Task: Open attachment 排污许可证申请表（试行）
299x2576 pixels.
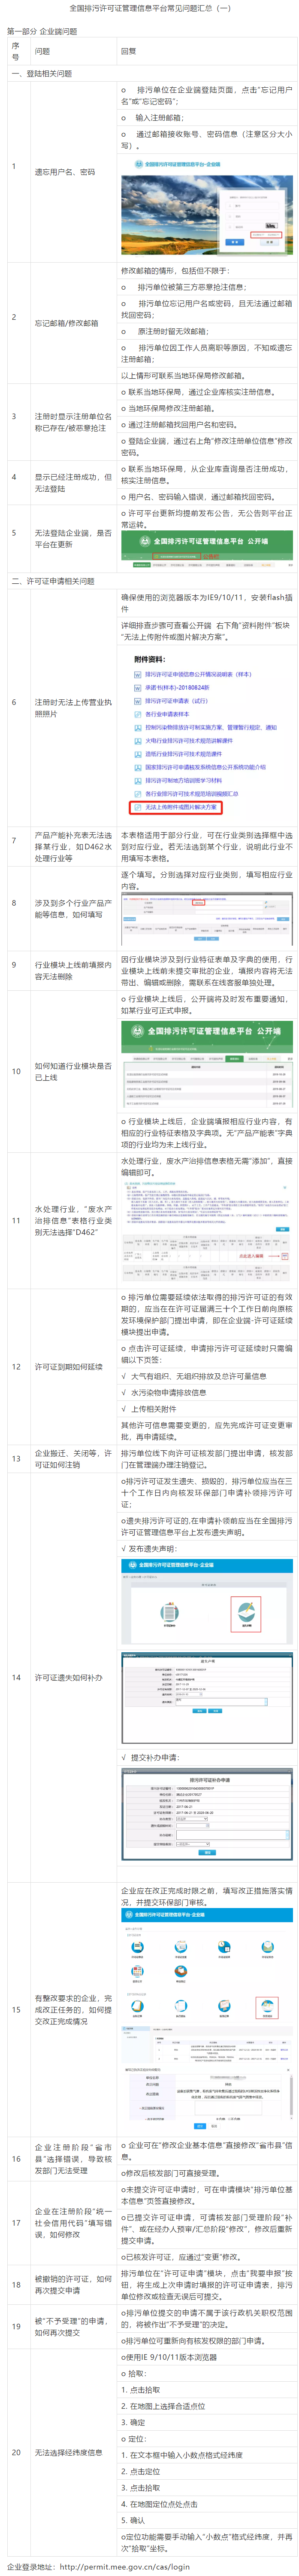Action: 176,700
